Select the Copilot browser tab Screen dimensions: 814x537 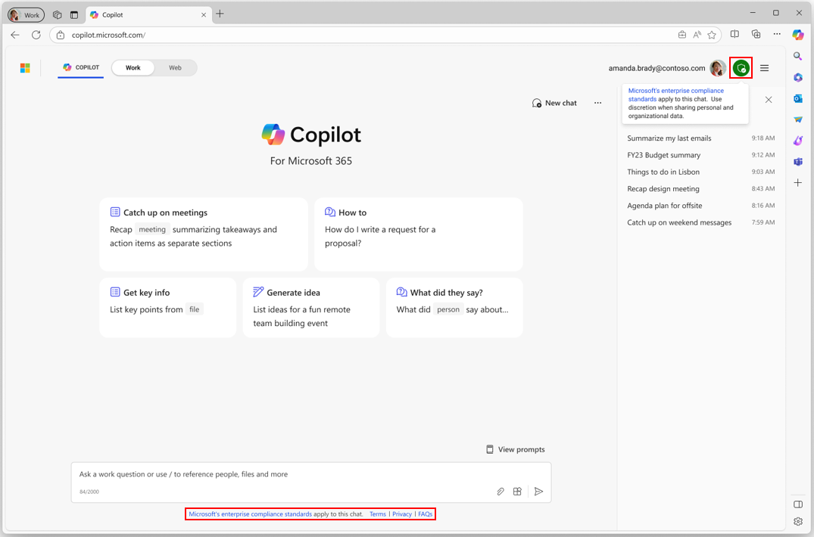tap(148, 15)
